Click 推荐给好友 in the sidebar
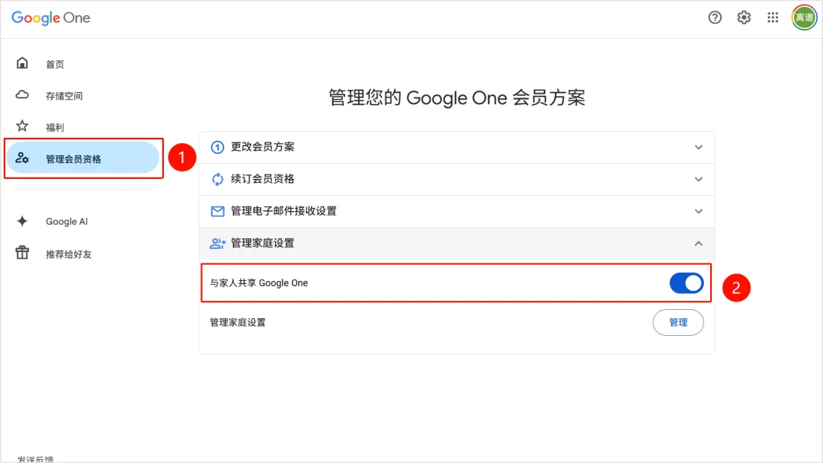 point(69,254)
